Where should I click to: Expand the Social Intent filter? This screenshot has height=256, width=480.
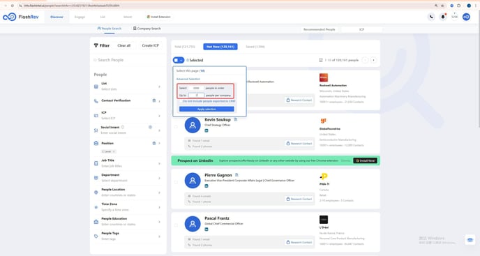[159, 130]
